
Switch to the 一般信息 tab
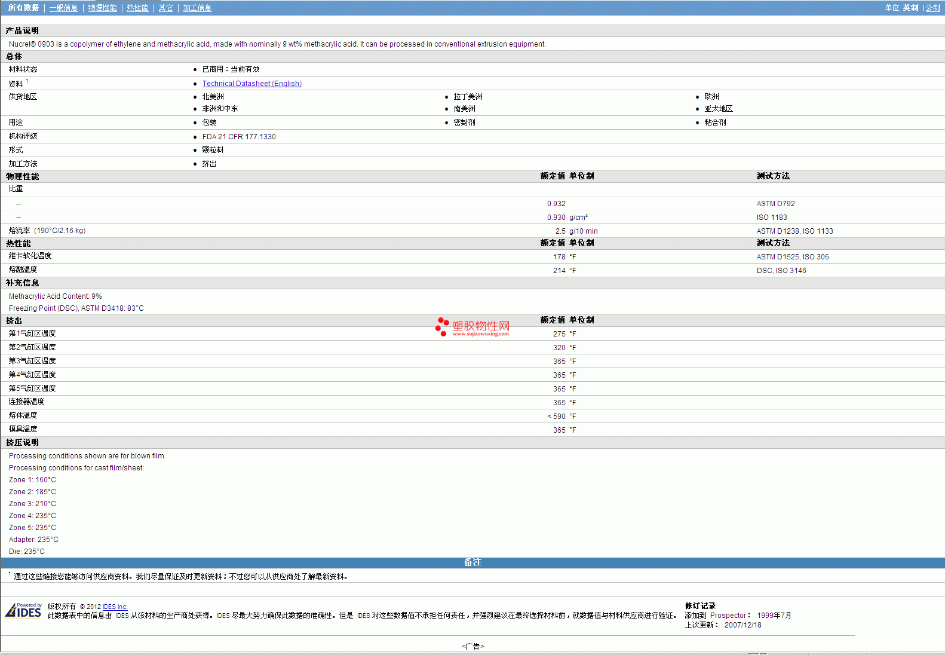[x=63, y=8]
